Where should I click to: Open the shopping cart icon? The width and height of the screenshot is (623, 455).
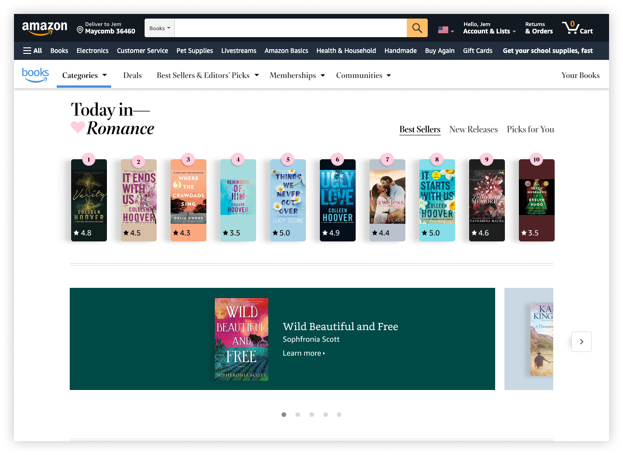(577, 28)
